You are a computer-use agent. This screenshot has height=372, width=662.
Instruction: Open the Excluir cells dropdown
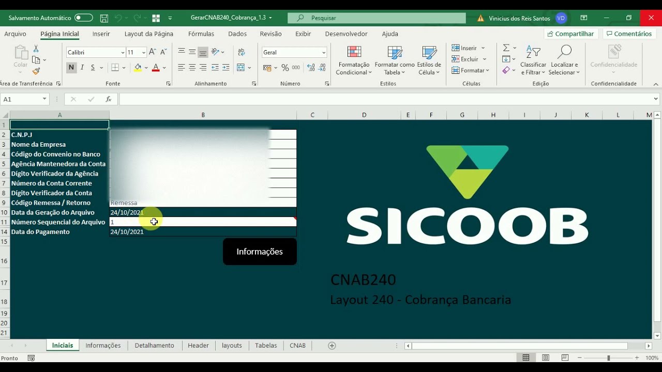(485, 59)
